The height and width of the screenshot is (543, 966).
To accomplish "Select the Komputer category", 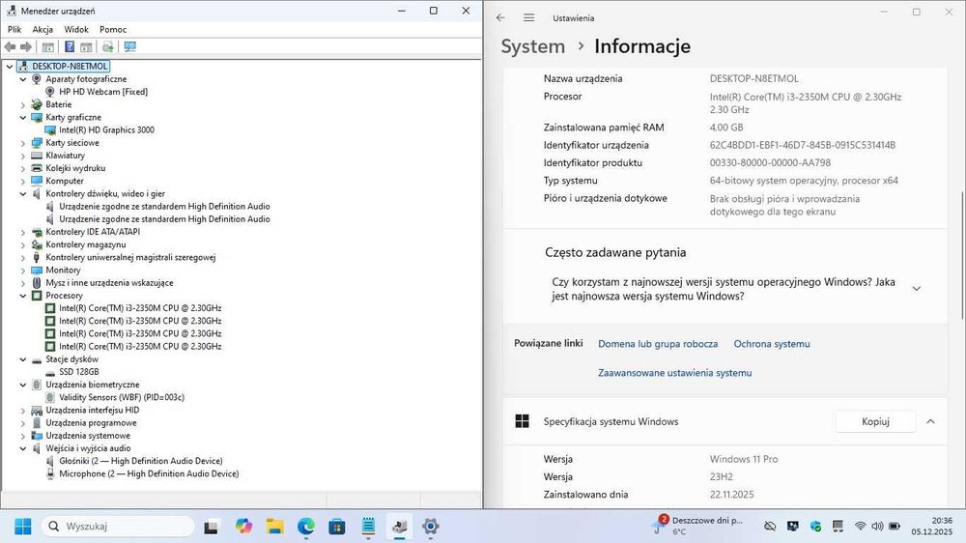I will (64, 182).
